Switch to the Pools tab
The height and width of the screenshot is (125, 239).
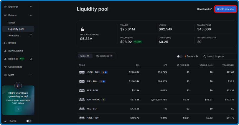85,56
